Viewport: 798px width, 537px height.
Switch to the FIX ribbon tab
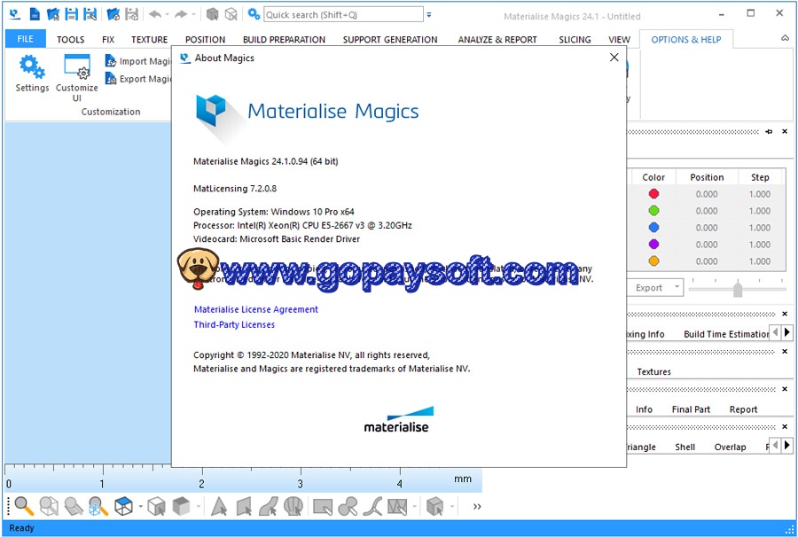[x=108, y=39]
